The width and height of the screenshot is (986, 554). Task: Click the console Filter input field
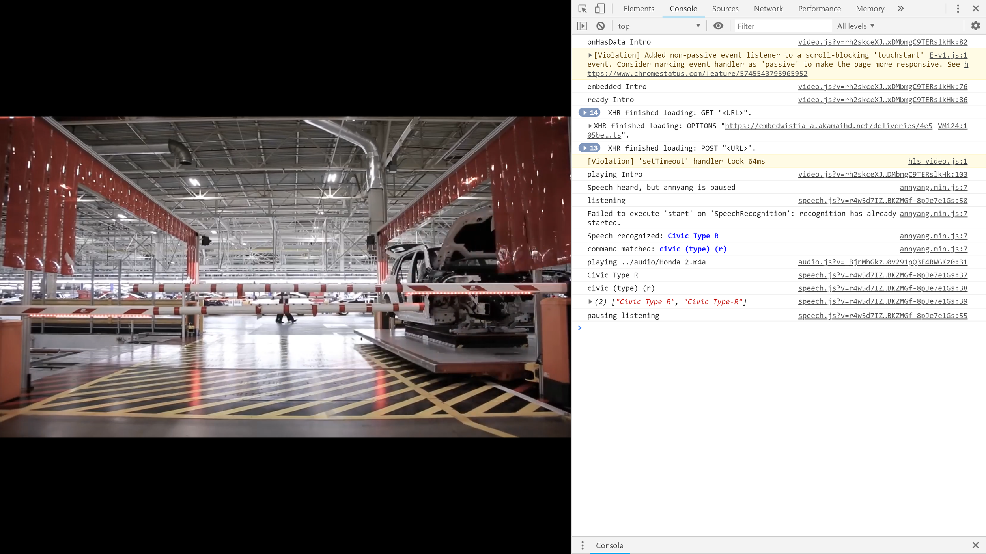(783, 26)
